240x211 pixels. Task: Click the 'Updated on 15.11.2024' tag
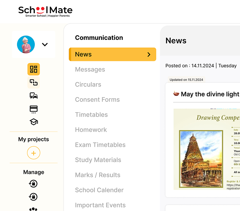point(187,80)
